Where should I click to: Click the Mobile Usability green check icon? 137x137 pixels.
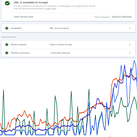pos(7,44)
